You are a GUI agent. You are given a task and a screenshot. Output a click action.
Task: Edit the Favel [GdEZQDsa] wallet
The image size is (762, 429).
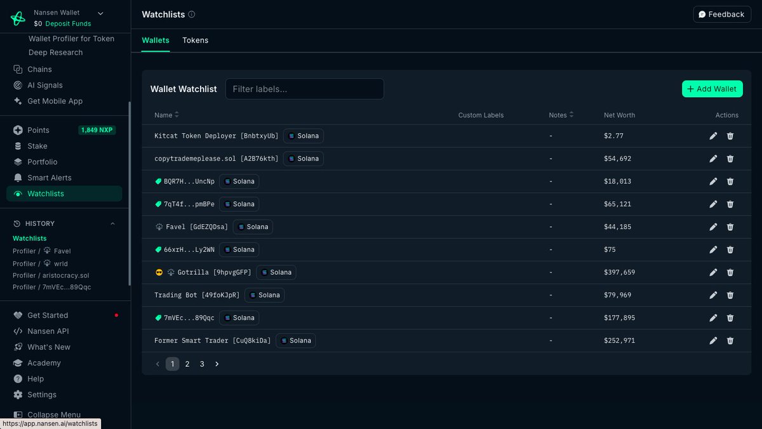pos(713,227)
